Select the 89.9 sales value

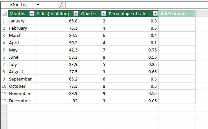(57, 93)
